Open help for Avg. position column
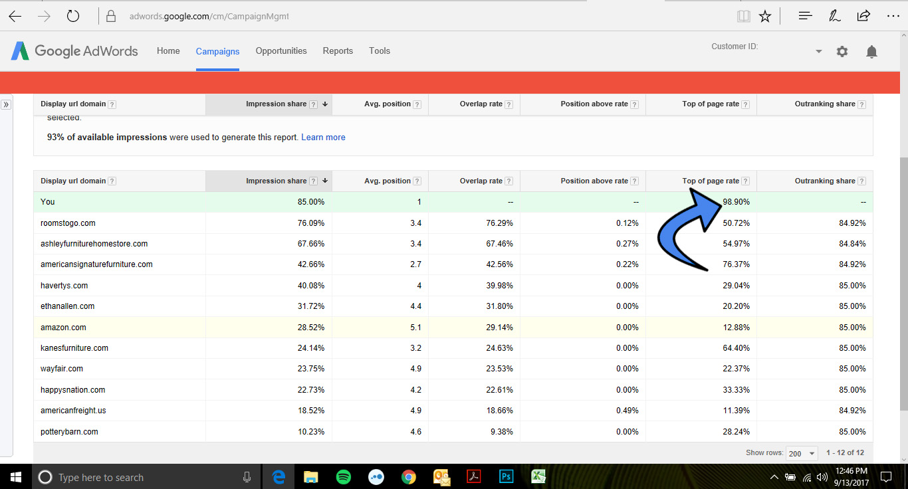 417,180
